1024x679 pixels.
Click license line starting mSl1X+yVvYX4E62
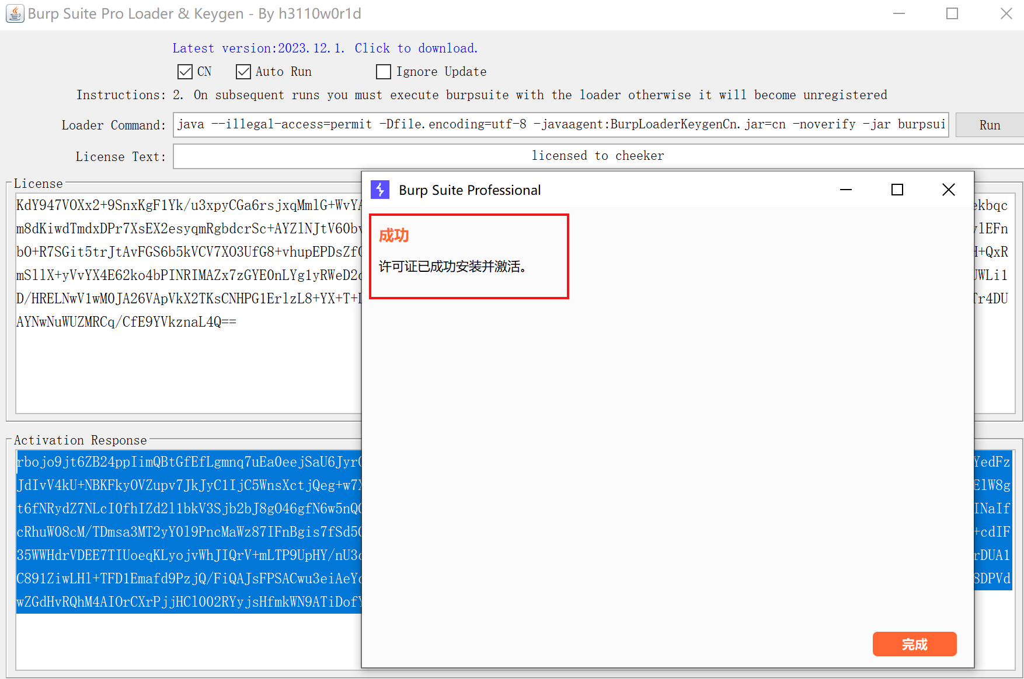[189, 275]
